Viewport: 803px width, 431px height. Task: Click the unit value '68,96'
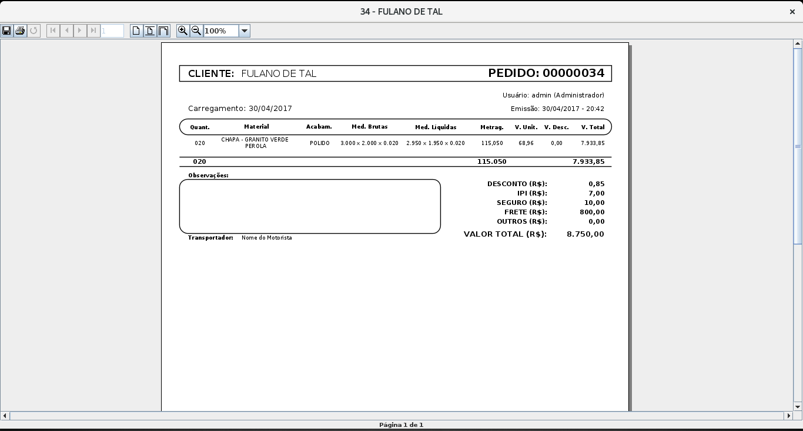[526, 143]
